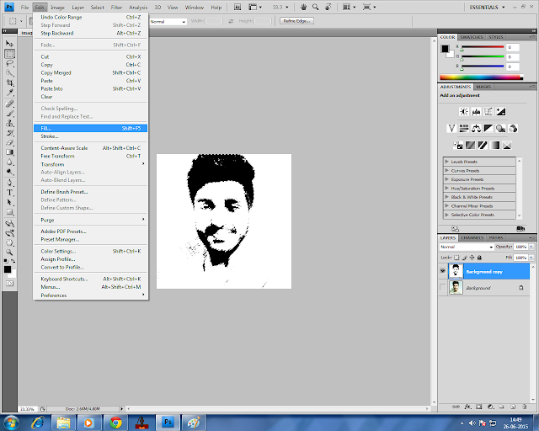Launch Google Chrome from the taskbar
The image size is (539, 431).
pyautogui.click(x=115, y=422)
